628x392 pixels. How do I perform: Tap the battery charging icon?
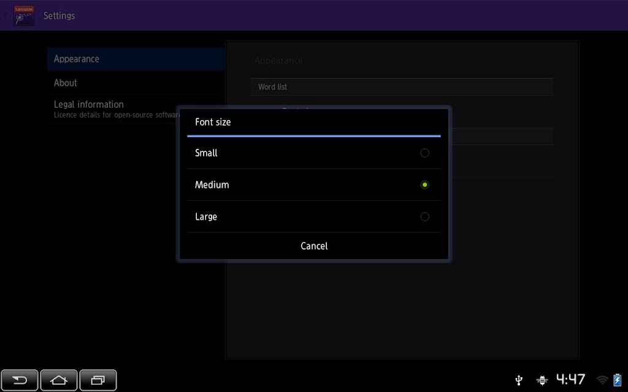pos(617,380)
